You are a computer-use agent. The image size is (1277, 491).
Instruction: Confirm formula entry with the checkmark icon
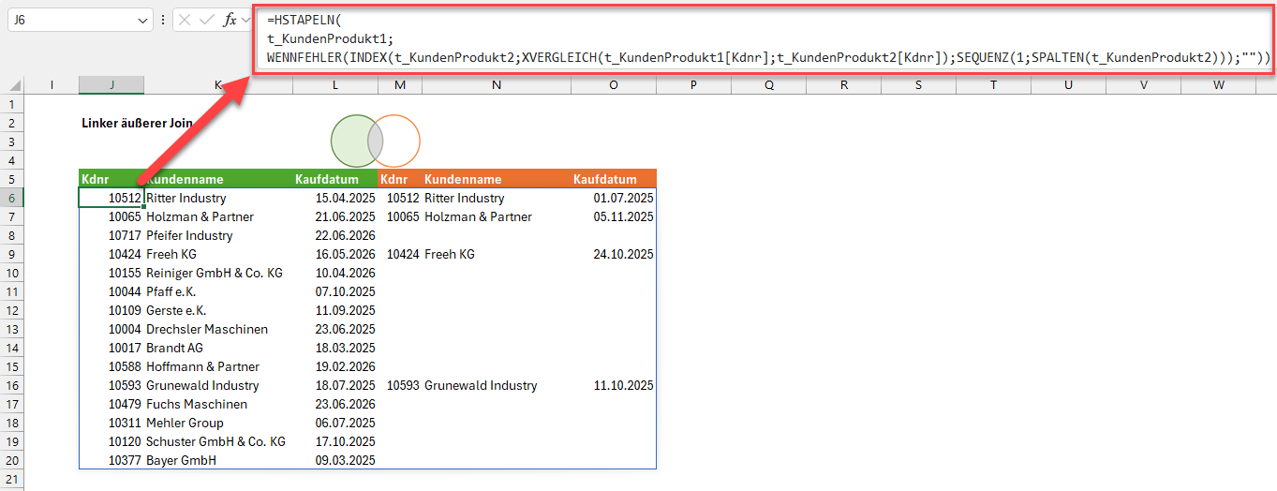click(x=208, y=20)
